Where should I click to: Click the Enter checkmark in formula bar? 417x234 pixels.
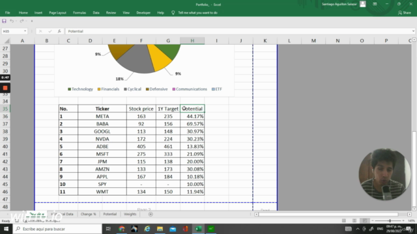coord(50,31)
